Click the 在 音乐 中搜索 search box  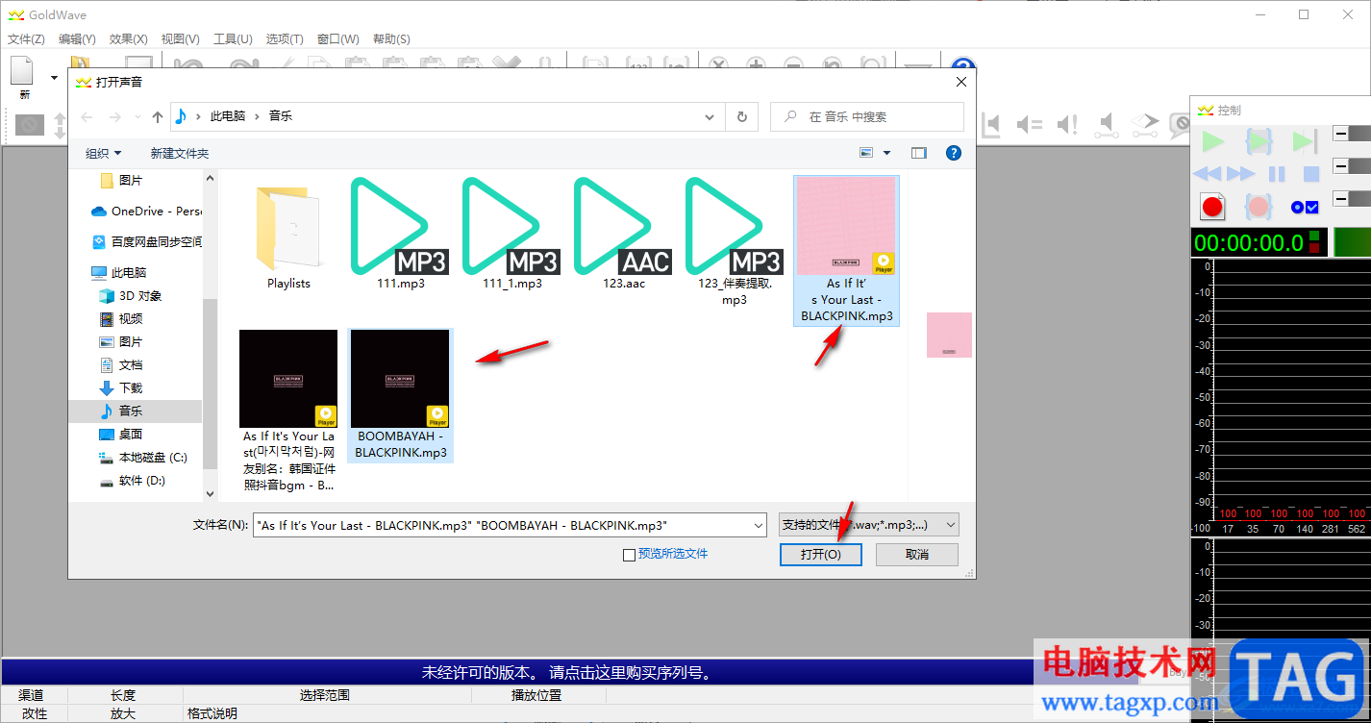click(867, 116)
